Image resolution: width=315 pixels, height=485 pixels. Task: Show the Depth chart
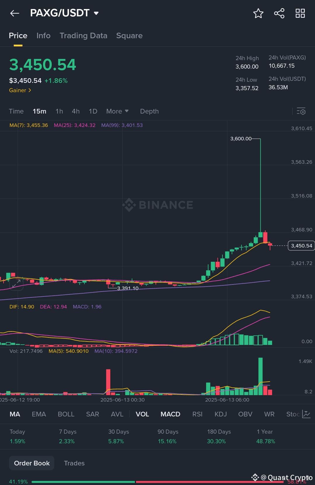click(149, 111)
